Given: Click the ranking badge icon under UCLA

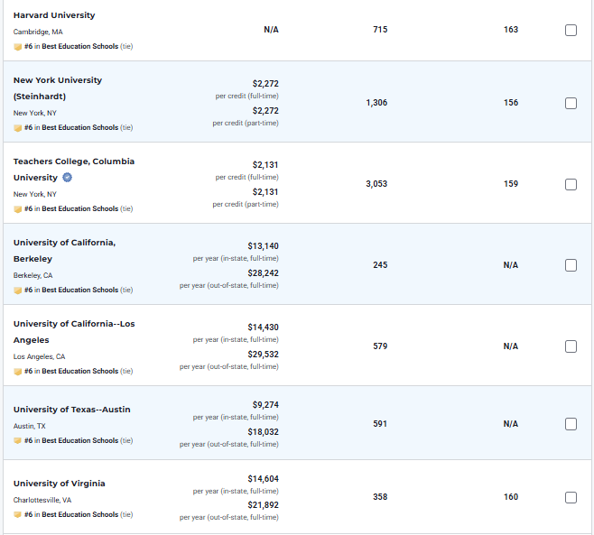Looking at the screenshot, I should (17, 371).
